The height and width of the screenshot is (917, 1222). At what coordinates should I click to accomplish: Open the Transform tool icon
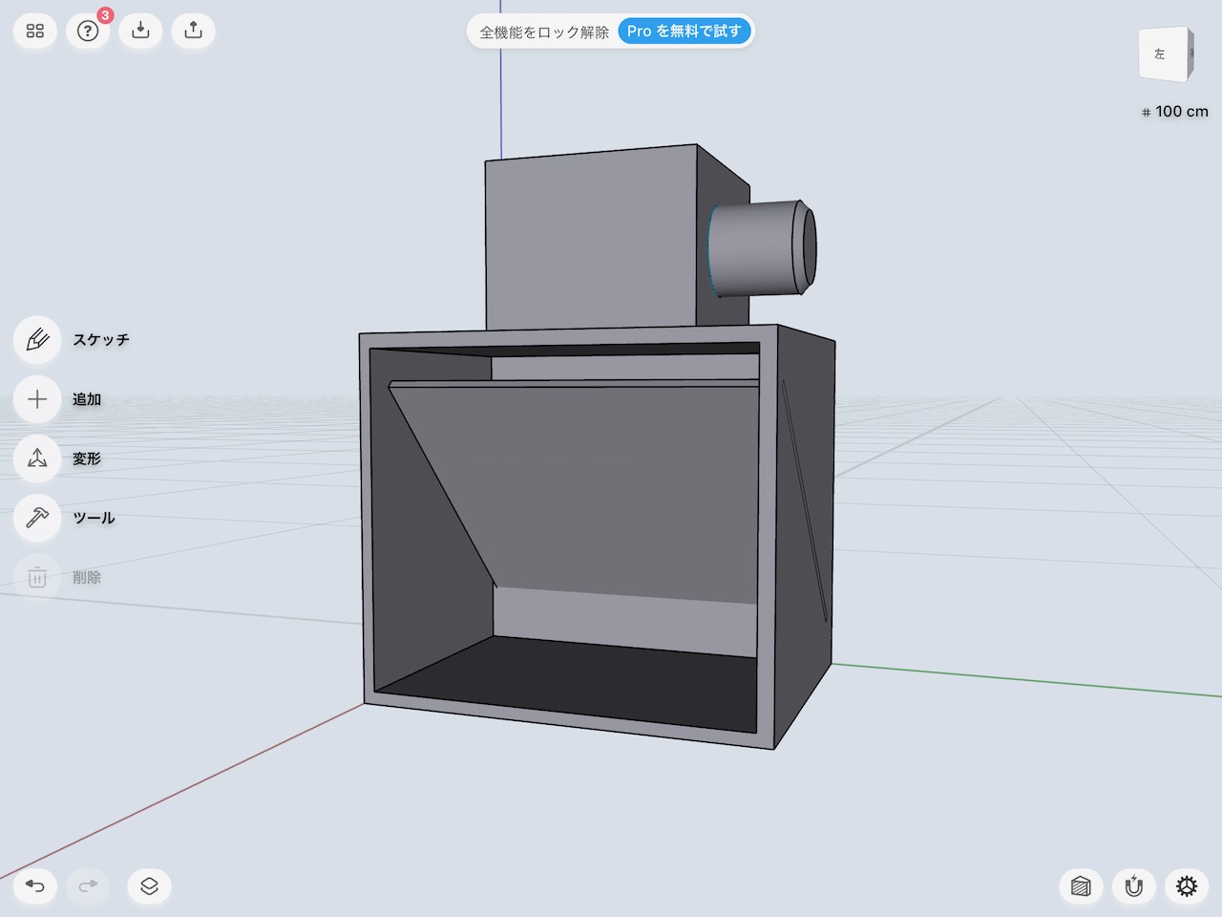(x=37, y=458)
